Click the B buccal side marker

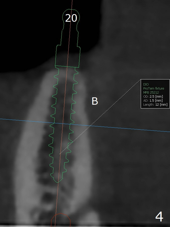pyautogui.click(x=95, y=101)
